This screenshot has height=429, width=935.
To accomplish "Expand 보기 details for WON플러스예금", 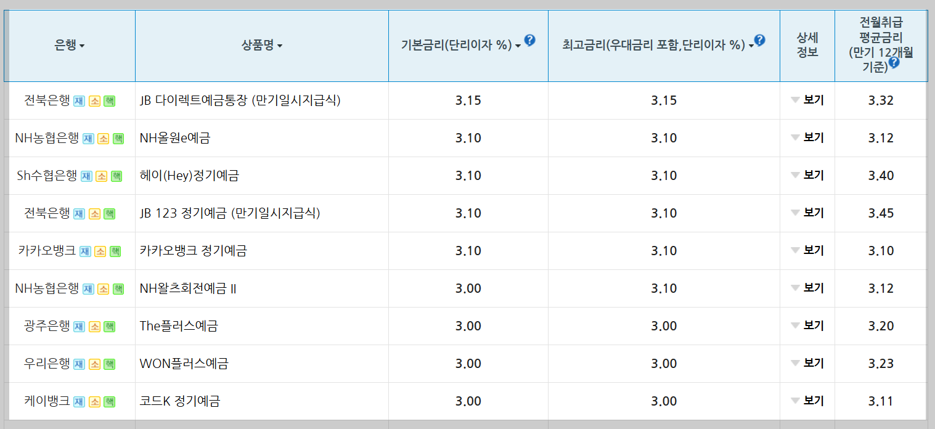I will [x=807, y=364].
